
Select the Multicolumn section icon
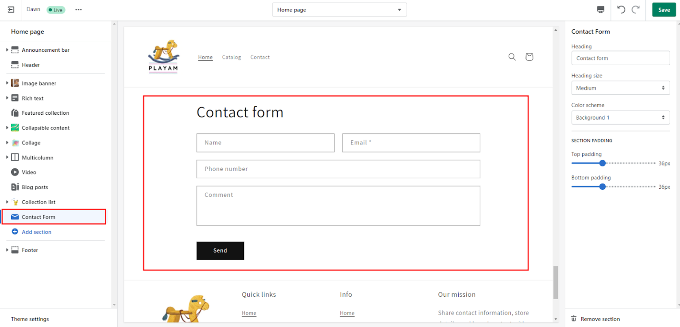pyautogui.click(x=15, y=157)
